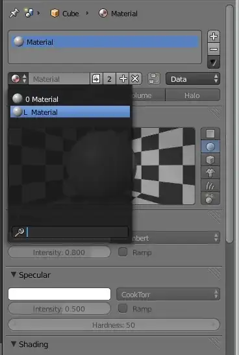Enable the specular Ramp checkbox
The image size is (239, 355).
pyautogui.click(x=123, y=308)
